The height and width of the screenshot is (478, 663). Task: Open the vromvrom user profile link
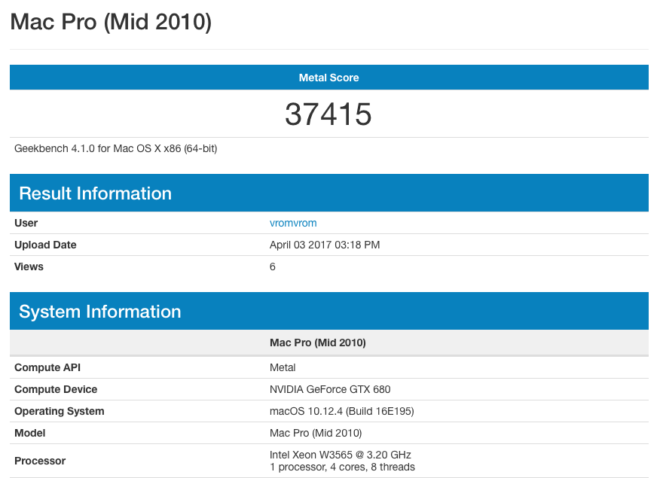pyautogui.click(x=293, y=223)
